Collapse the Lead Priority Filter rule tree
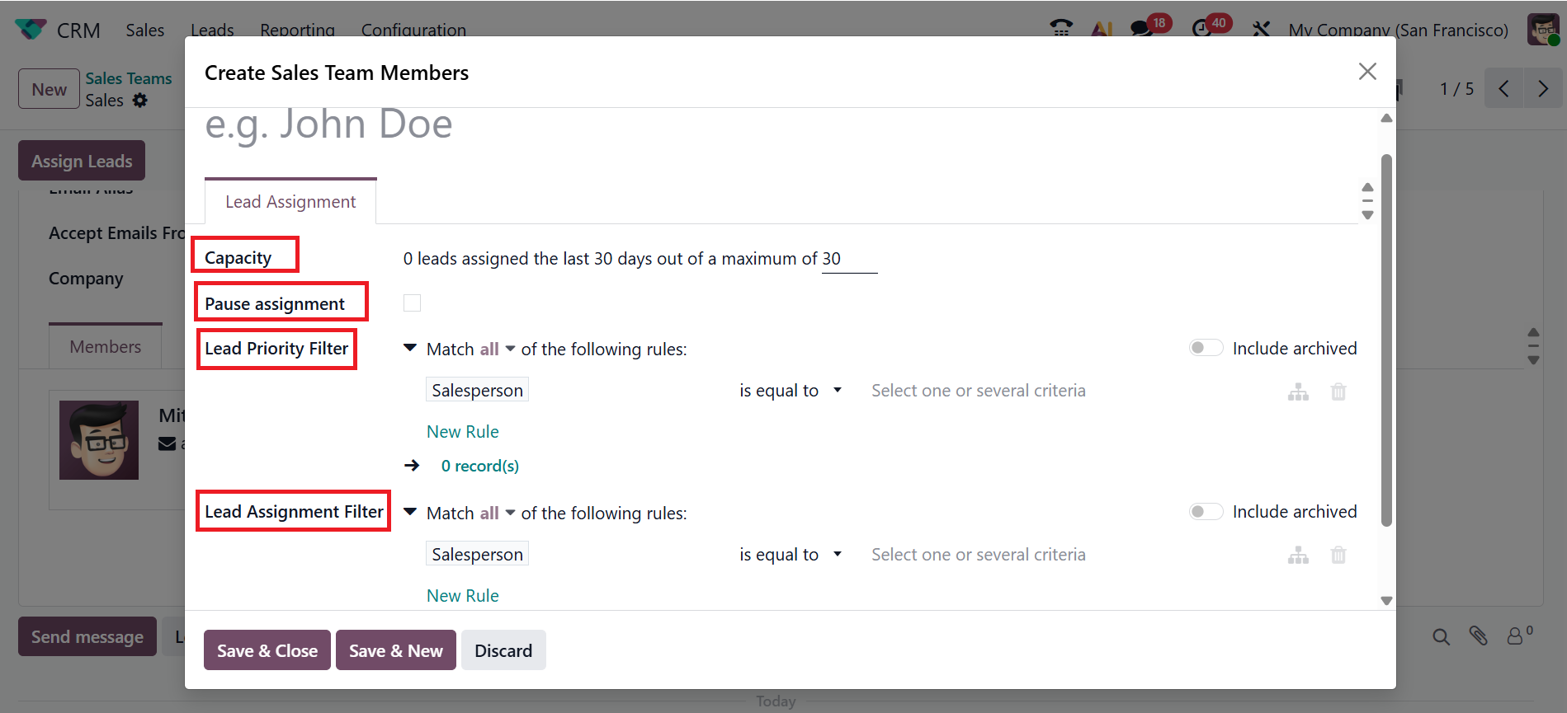This screenshot has height=713, width=1567. click(x=410, y=348)
